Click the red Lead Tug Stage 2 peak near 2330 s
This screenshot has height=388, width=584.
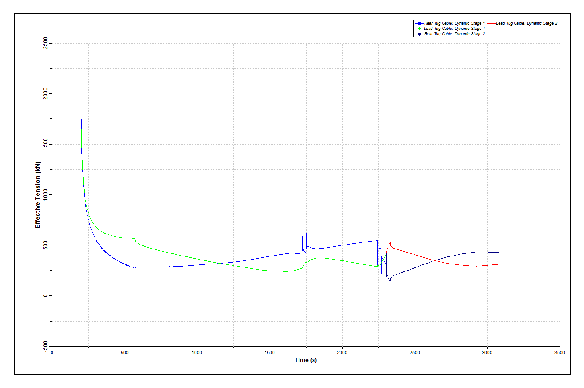point(390,242)
